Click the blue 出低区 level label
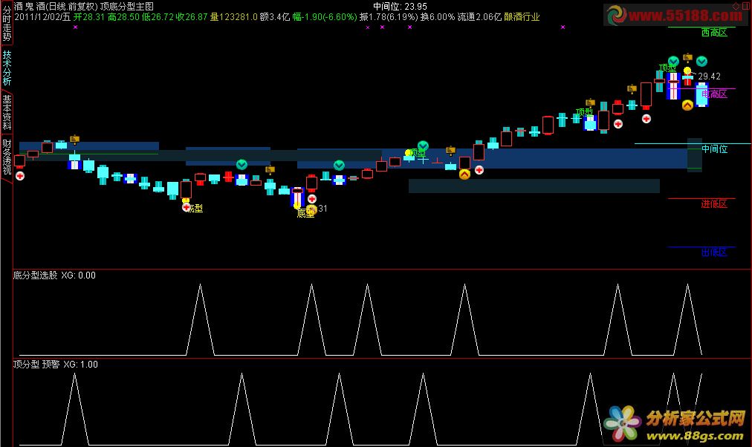Screen dimensions: 752x447 714,252
